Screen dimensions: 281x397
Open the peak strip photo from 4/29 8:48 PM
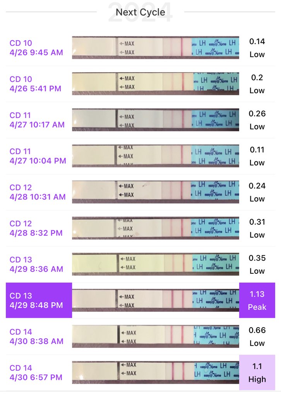click(155, 300)
